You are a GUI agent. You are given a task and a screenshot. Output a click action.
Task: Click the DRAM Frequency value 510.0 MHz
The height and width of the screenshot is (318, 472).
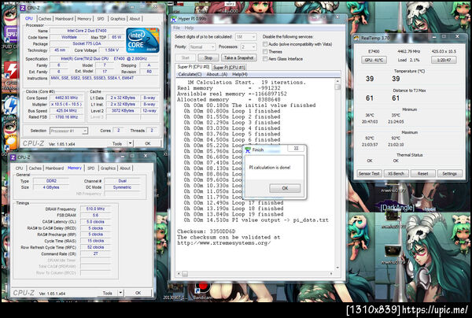tap(95, 209)
